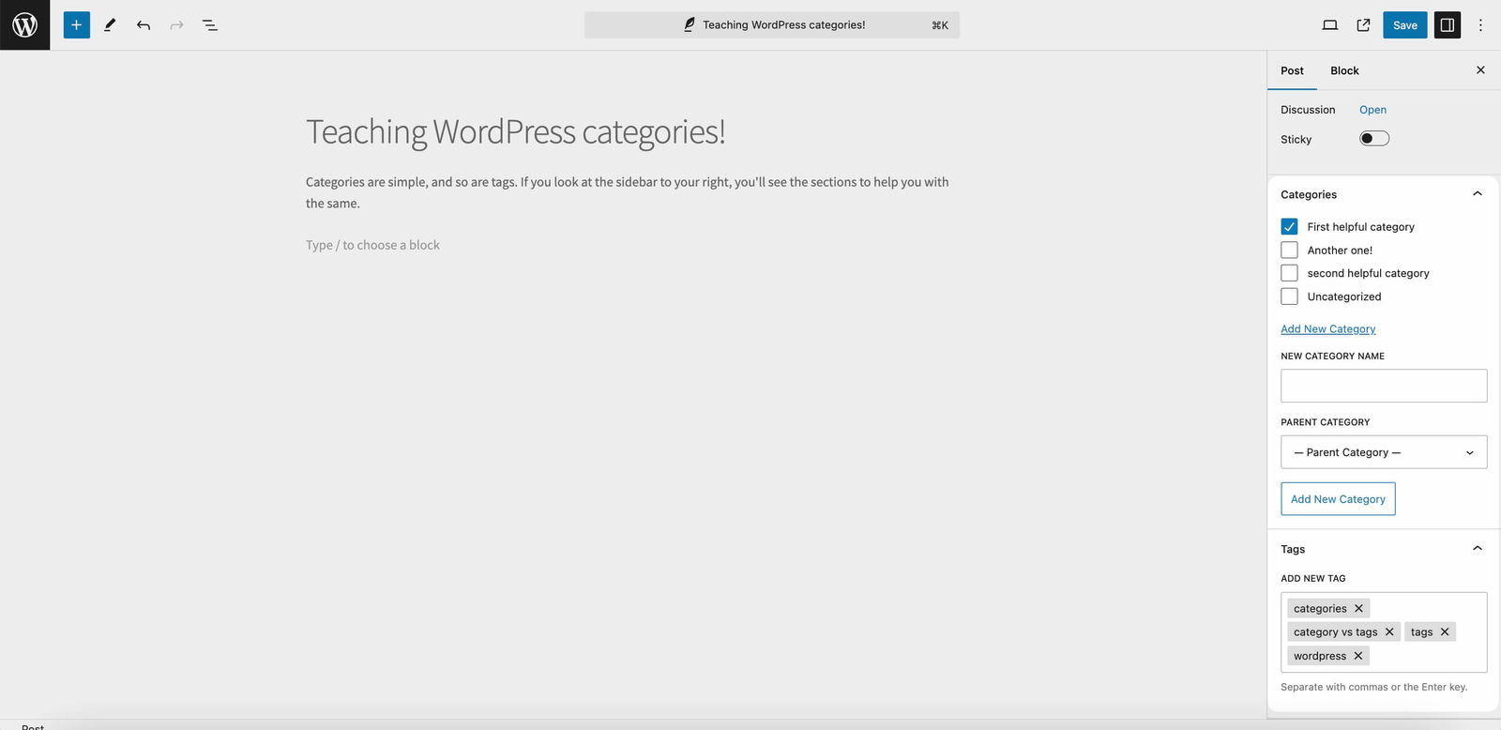The width and height of the screenshot is (1501, 730).
Task: Open the three-dot Options menu
Action: coord(1480,25)
